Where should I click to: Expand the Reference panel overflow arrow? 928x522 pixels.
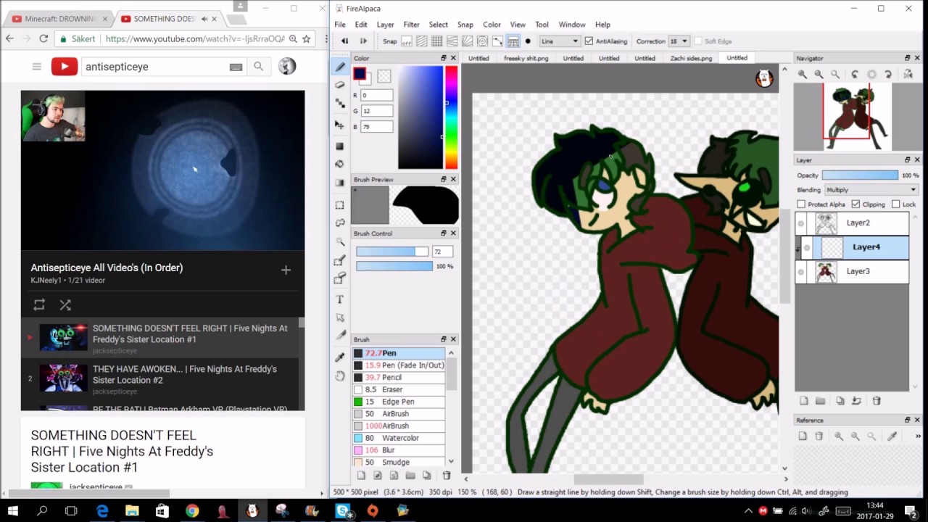918,436
